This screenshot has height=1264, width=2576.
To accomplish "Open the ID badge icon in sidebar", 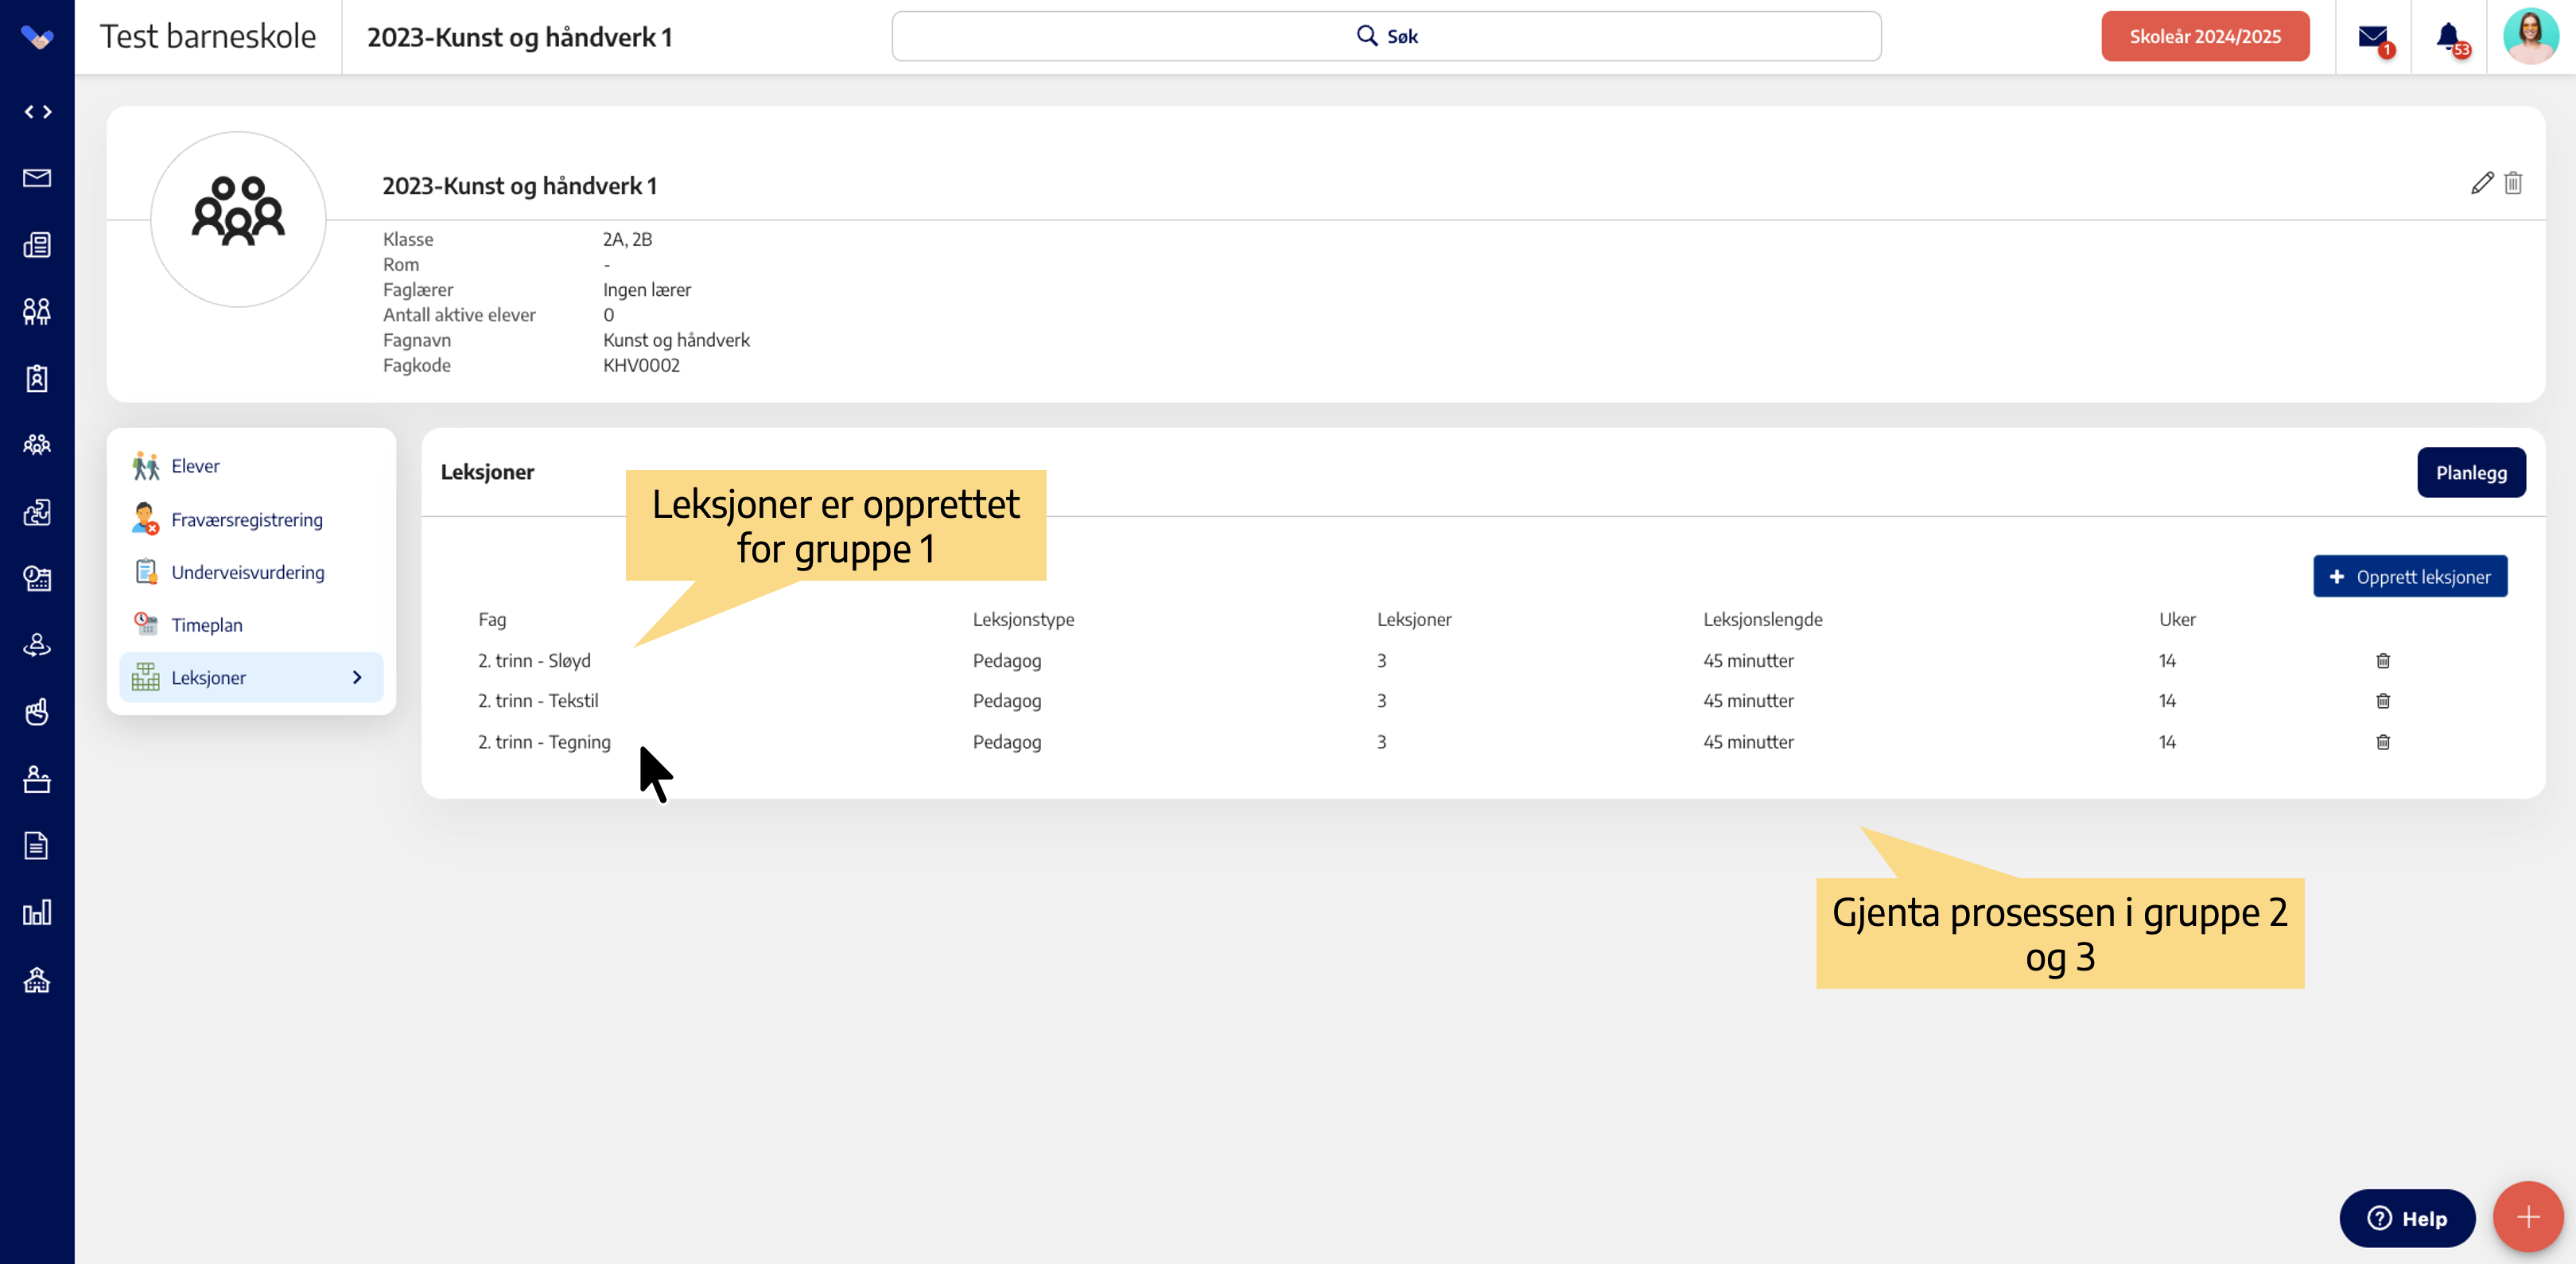I will [37, 378].
